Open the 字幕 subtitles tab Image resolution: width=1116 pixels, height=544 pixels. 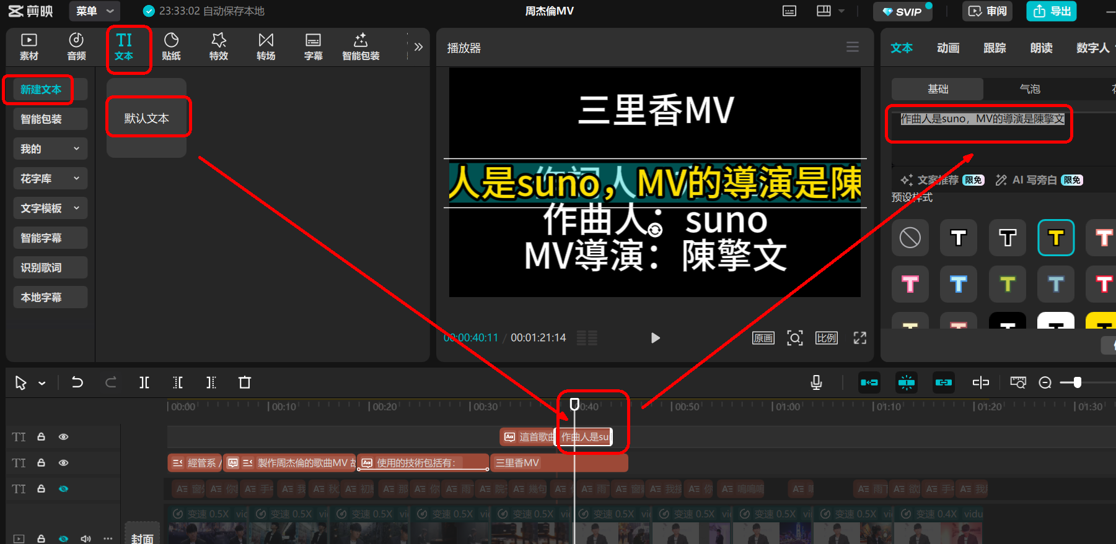pyautogui.click(x=314, y=47)
